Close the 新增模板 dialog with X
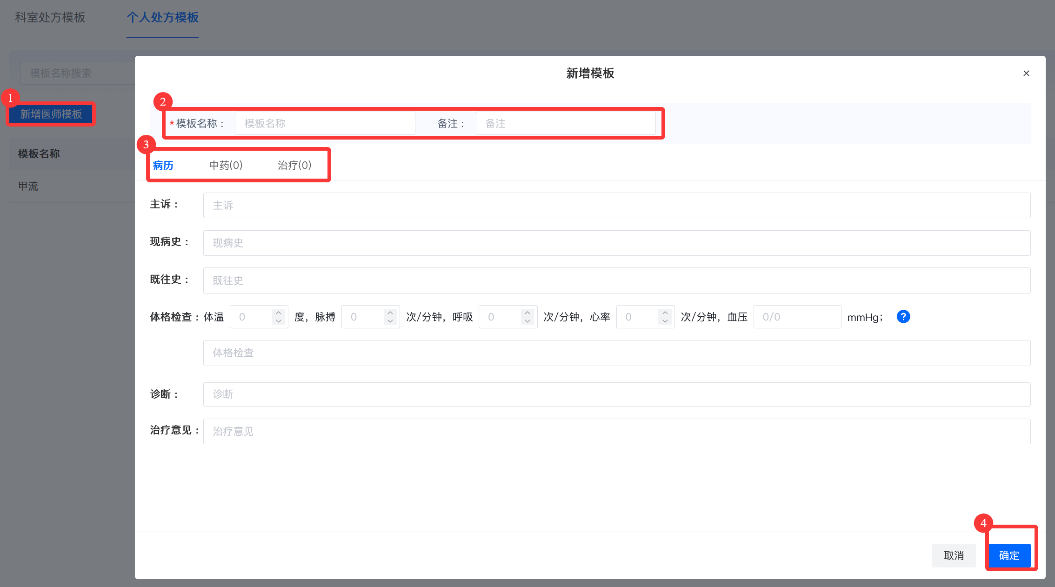This screenshot has width=1055, height=587. pyautogui.click(x=1026, y=73)
